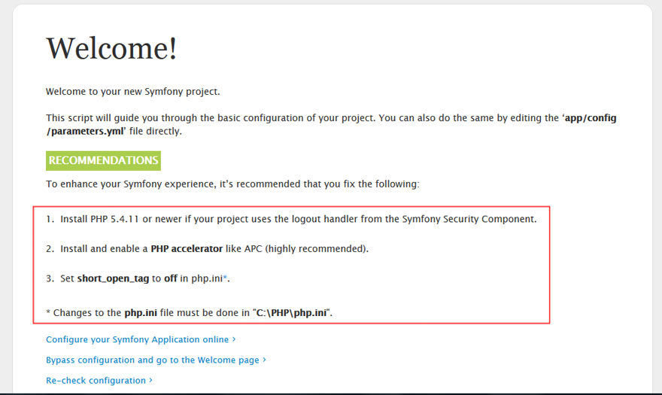Click the Welcome! page heading
This screenshot has height=395, width=662.
point(111,48)
